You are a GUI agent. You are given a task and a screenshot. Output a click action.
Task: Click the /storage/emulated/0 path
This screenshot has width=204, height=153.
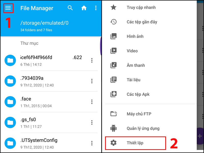tap(44, 23)
